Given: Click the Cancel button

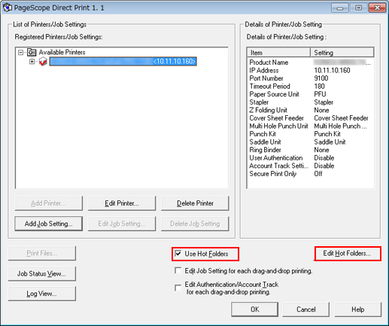Looking at the screenshot, I should (x=306, y=309).
